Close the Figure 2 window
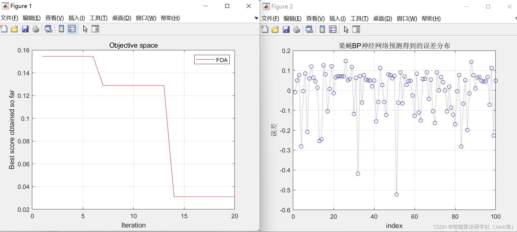Viewport: 517px width, 232px height. [510, 6]
